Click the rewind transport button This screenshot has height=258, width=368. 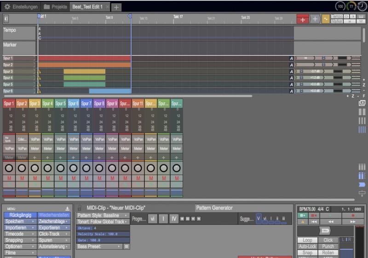[x=331, y=222]
